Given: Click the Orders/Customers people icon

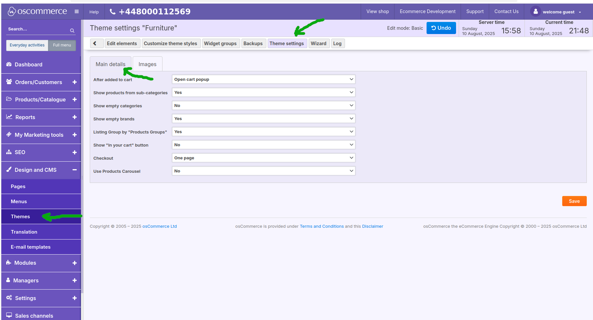Looking at the screenshot, I should (x=9, y=82).
